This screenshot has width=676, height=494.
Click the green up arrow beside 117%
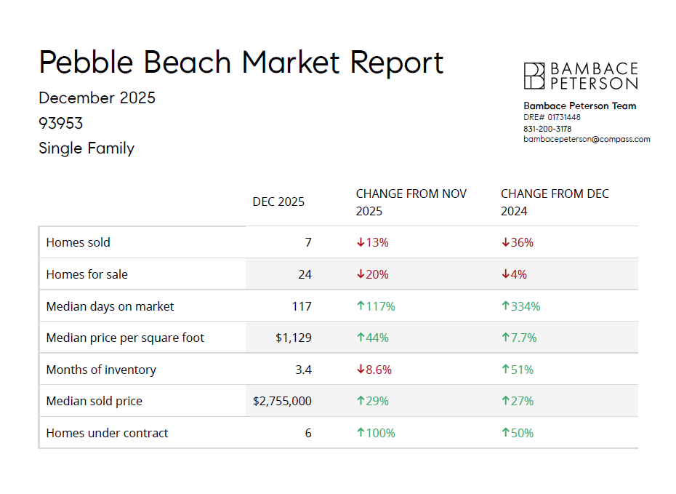(360, 306)
